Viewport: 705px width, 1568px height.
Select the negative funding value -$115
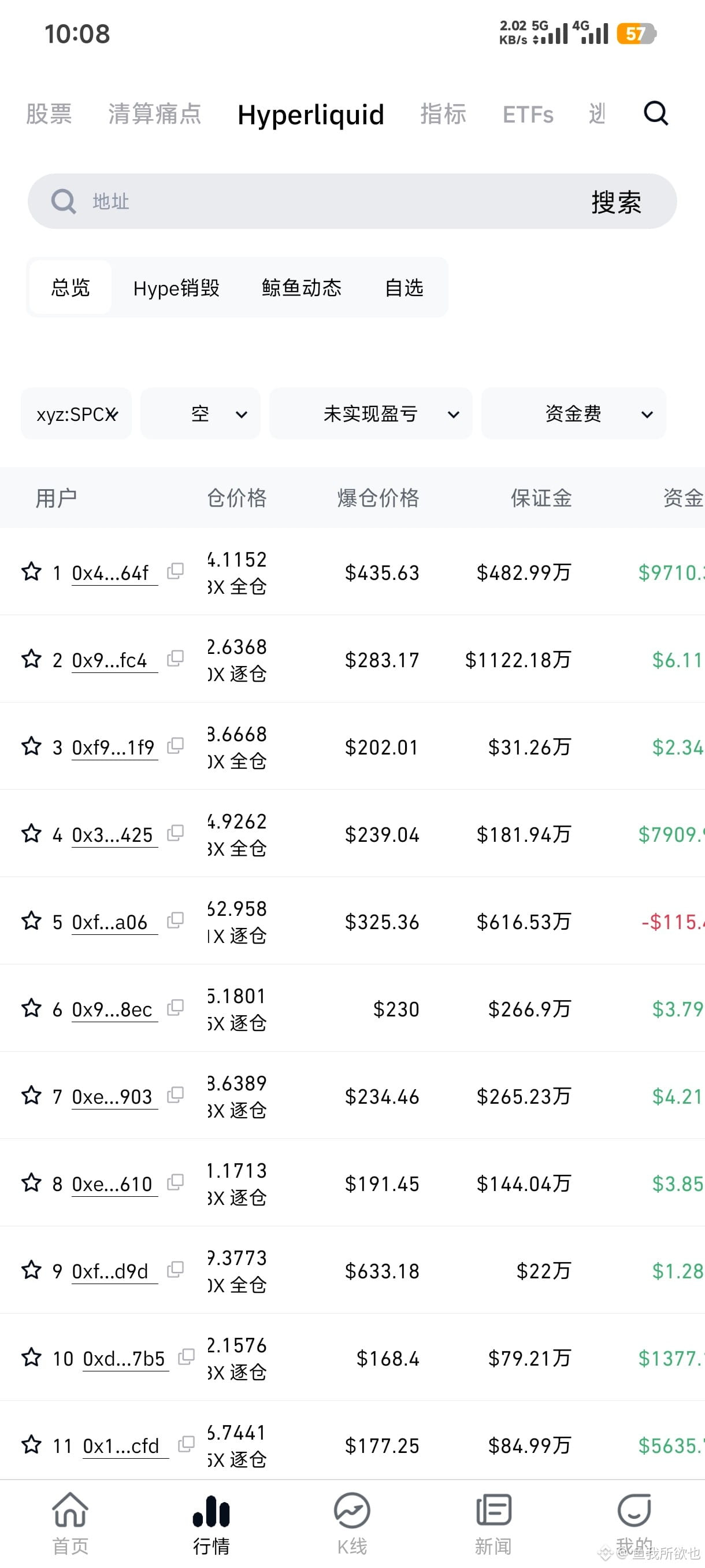click(673, 922)
